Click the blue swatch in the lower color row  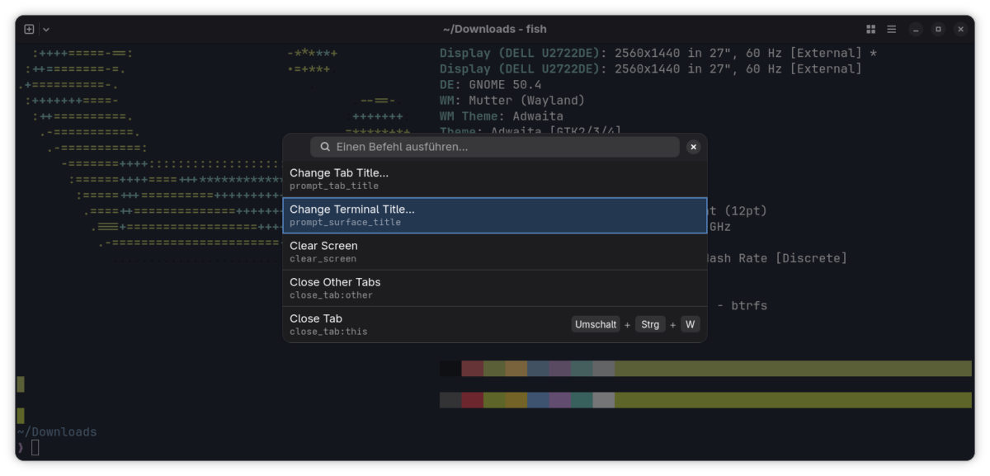(538, 400)
